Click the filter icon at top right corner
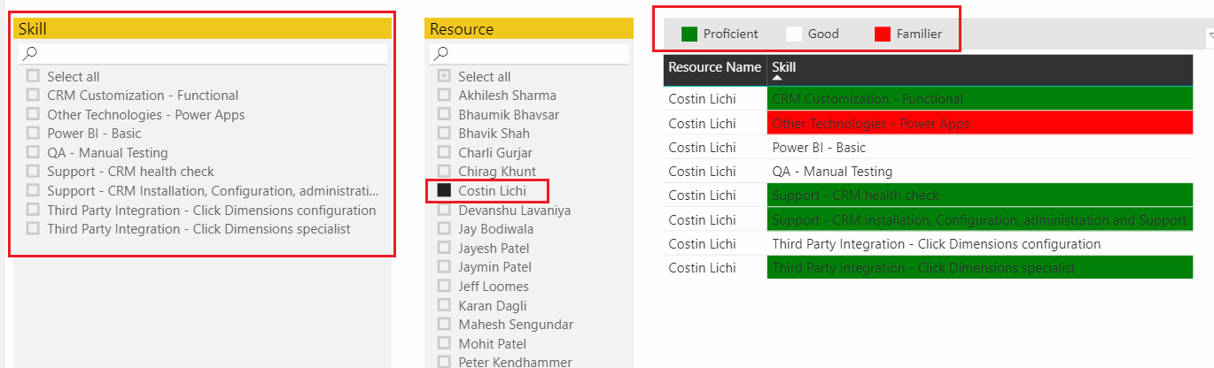 pyautogui.click(x=1210, y=36)
